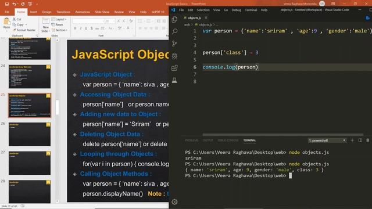Switch to PowerPoint Slide Show tab
The width and height of the screenshot is (372, 209).
[x=102, y=12]
